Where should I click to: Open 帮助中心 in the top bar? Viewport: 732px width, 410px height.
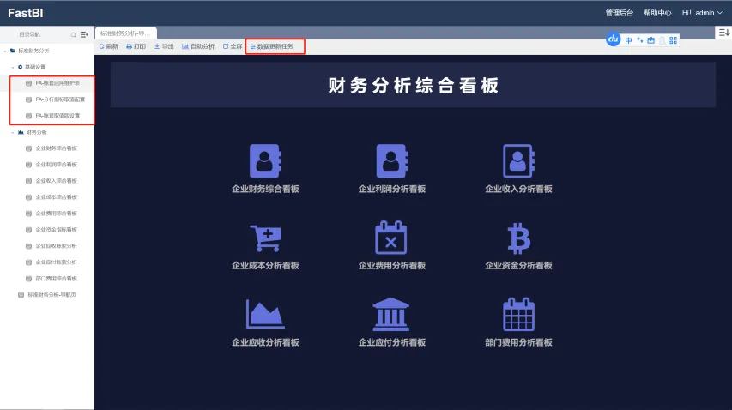(x=657, y=13)
